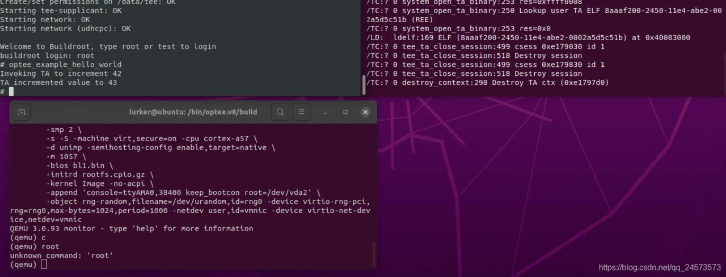Click the 'buildroot login: root' line
Screen dimensions: 726x277
tap(47, 56)
